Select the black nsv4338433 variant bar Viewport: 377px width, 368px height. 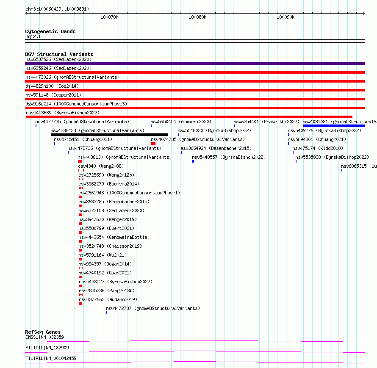[109, 135]
